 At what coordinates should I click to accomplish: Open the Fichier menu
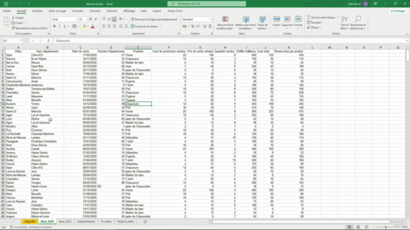tap(7, 11)
